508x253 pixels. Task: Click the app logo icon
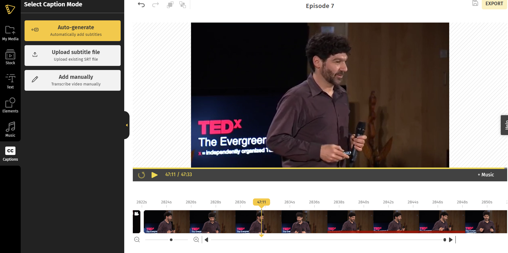pos(10,9)
